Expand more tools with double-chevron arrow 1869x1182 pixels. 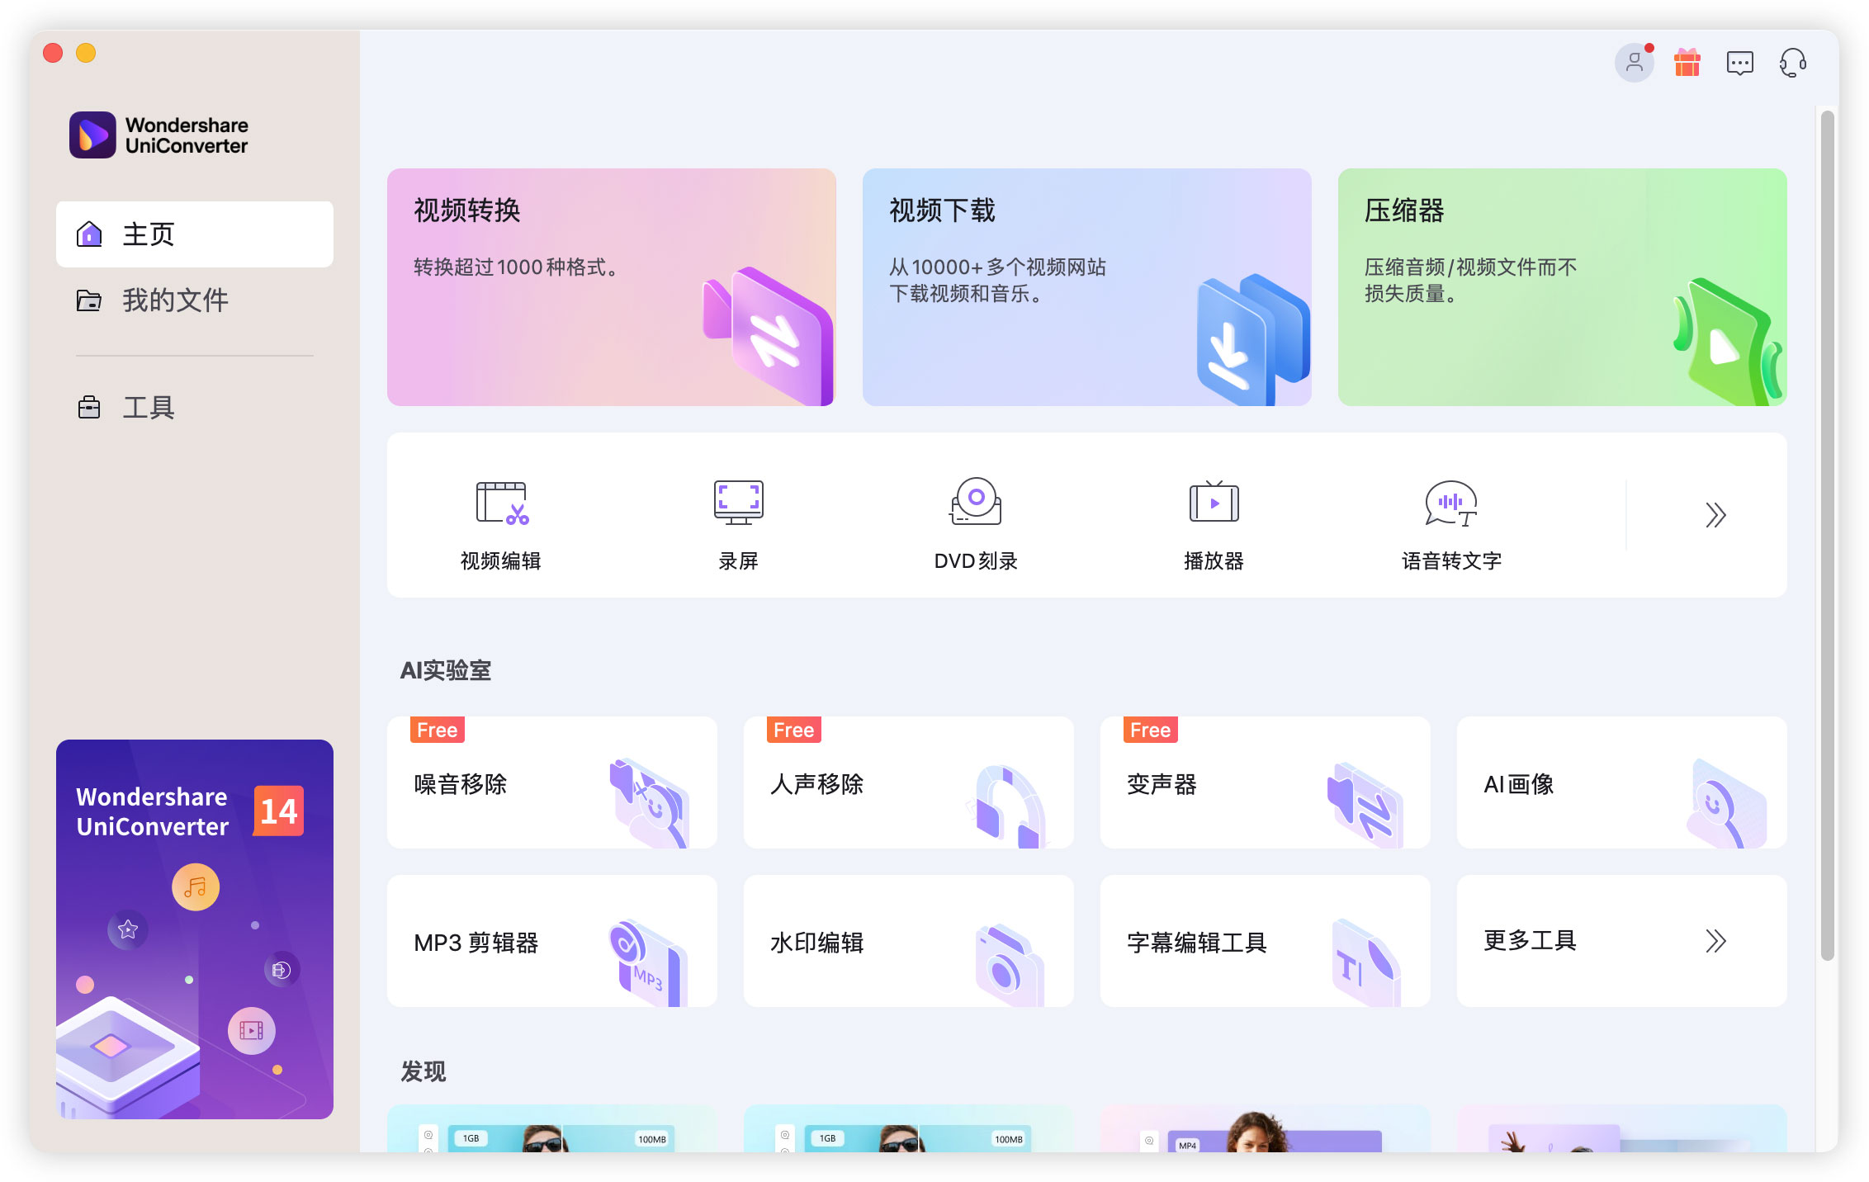pos(1715,515)
